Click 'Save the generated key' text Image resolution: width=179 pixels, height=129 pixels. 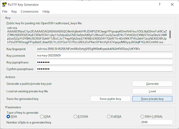coord(22,99)
